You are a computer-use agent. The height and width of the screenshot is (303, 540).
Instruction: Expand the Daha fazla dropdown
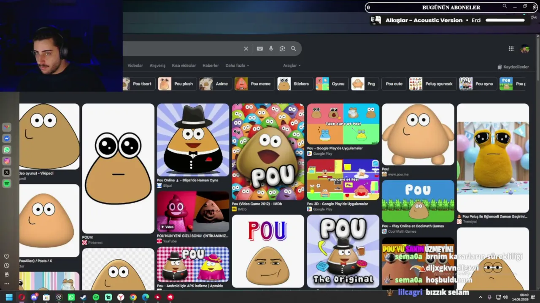[x=237, y=66]
